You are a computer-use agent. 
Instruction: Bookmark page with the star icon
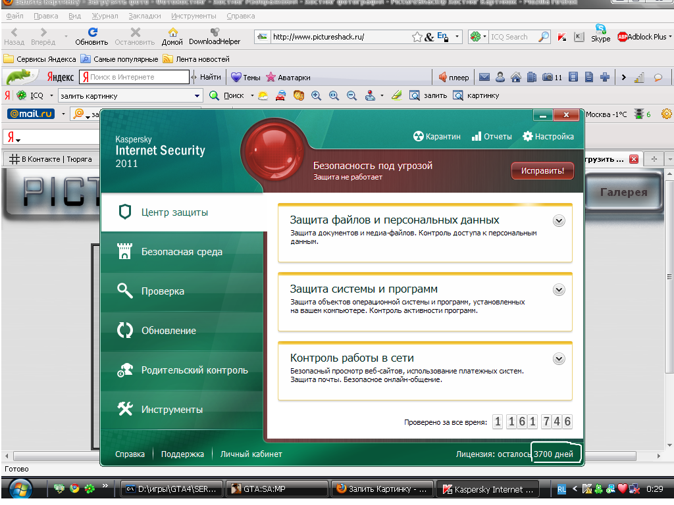click(x=417, y=37)
